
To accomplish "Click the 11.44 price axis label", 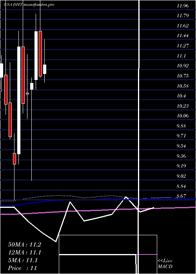I will [183, 36].
